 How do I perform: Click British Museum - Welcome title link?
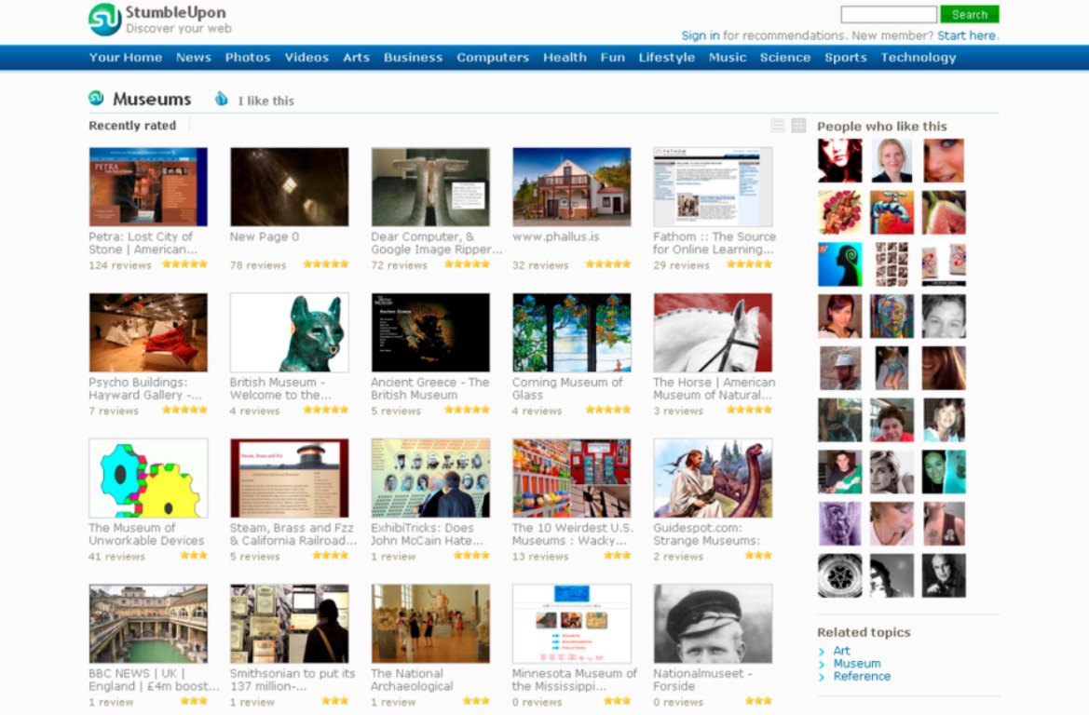point(279,389)
